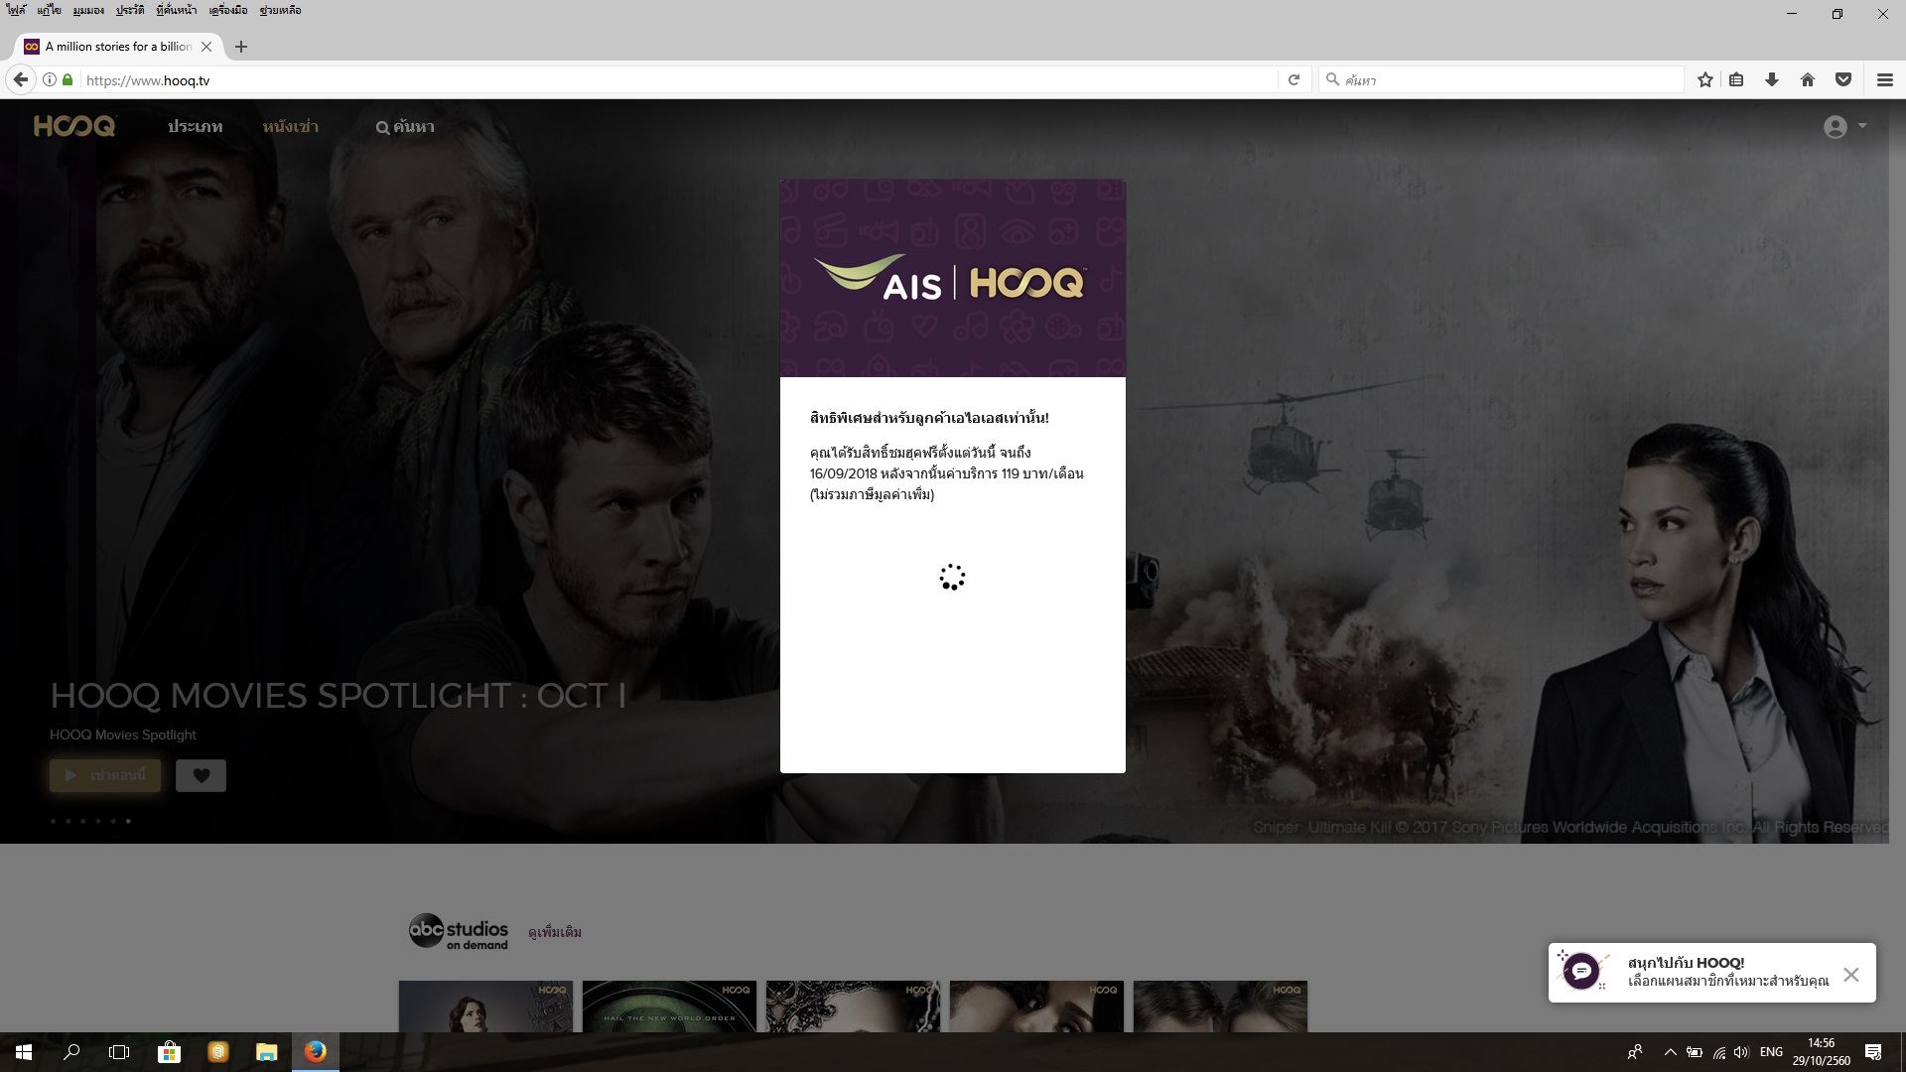Show hidden system tray icons chevron
Image resolution: width=1906 pixels, height=1072 pixels.
pyautogui.click(x=1670, y=1052)
